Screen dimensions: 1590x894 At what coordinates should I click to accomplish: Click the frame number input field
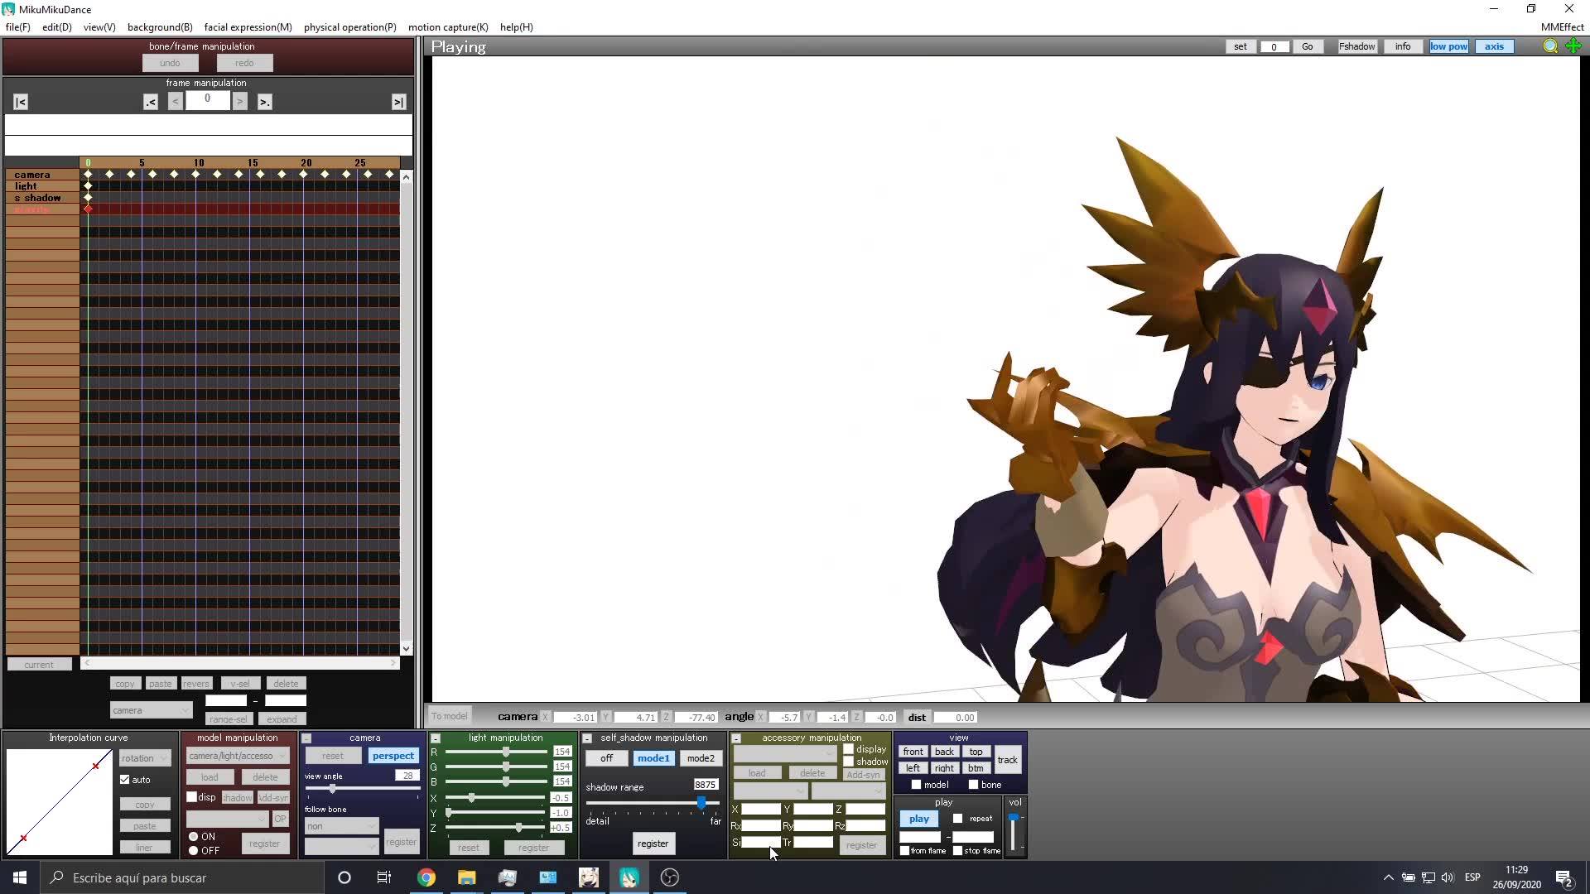(207, 100)
